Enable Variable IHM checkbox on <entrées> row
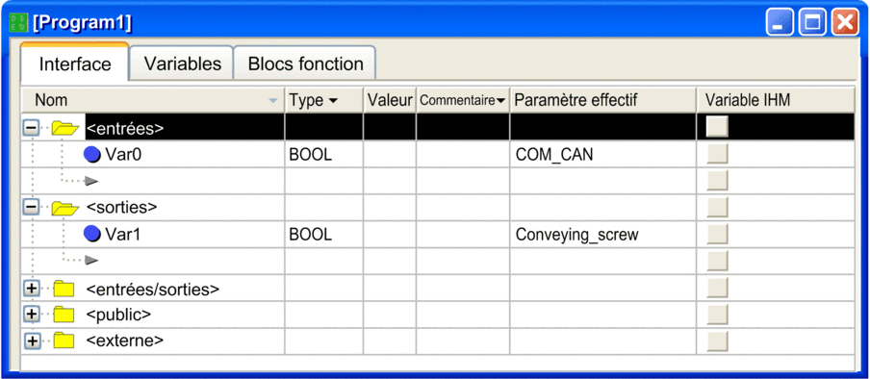Screen dimensions: 870x379 click(717, 127)
